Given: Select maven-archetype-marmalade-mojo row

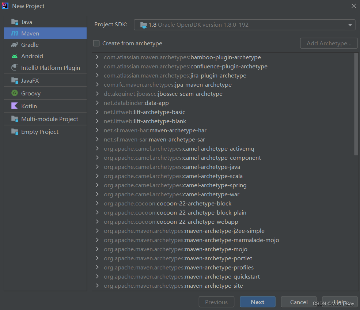Looking at the screenshot, I should point(223,240).
